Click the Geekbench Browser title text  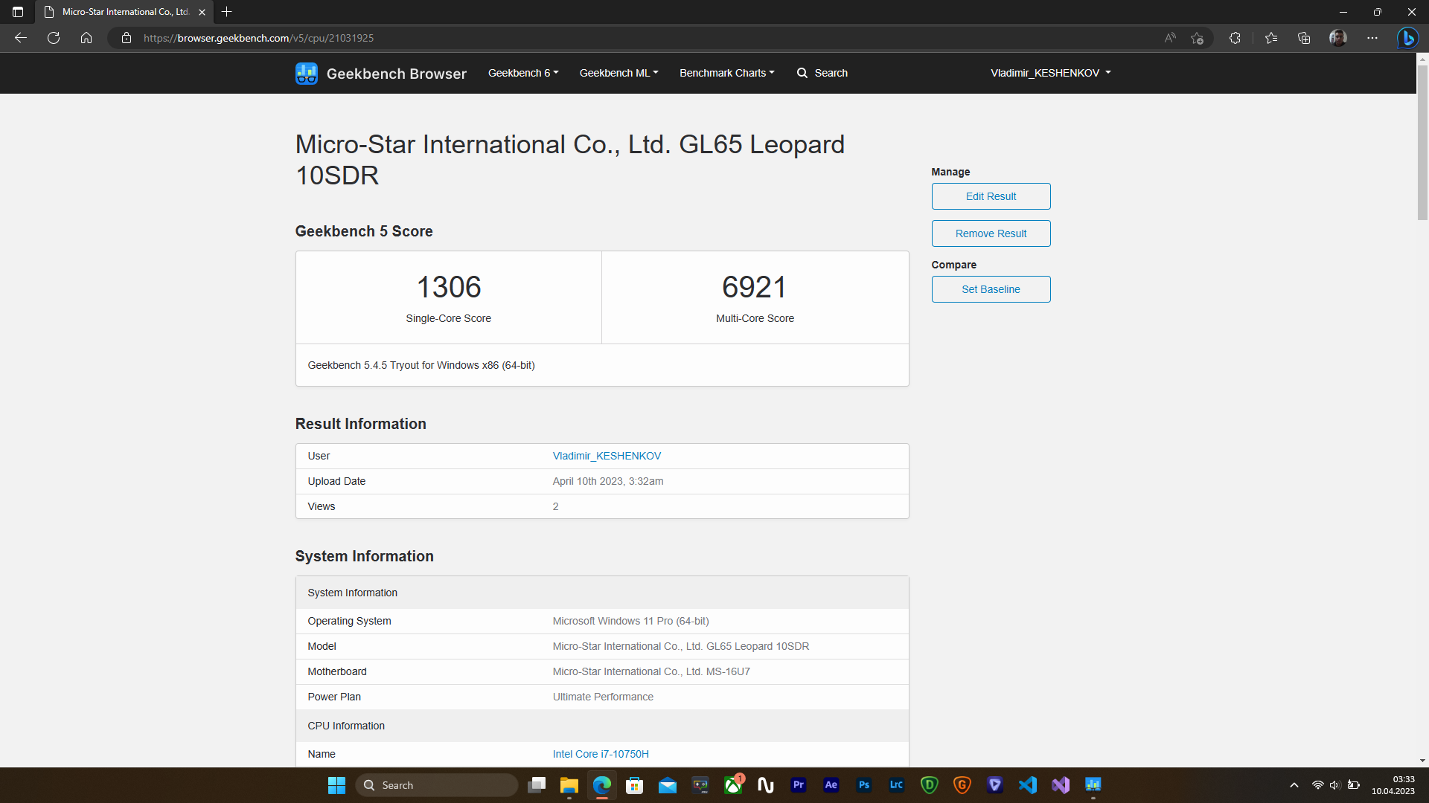click(397, 74)
